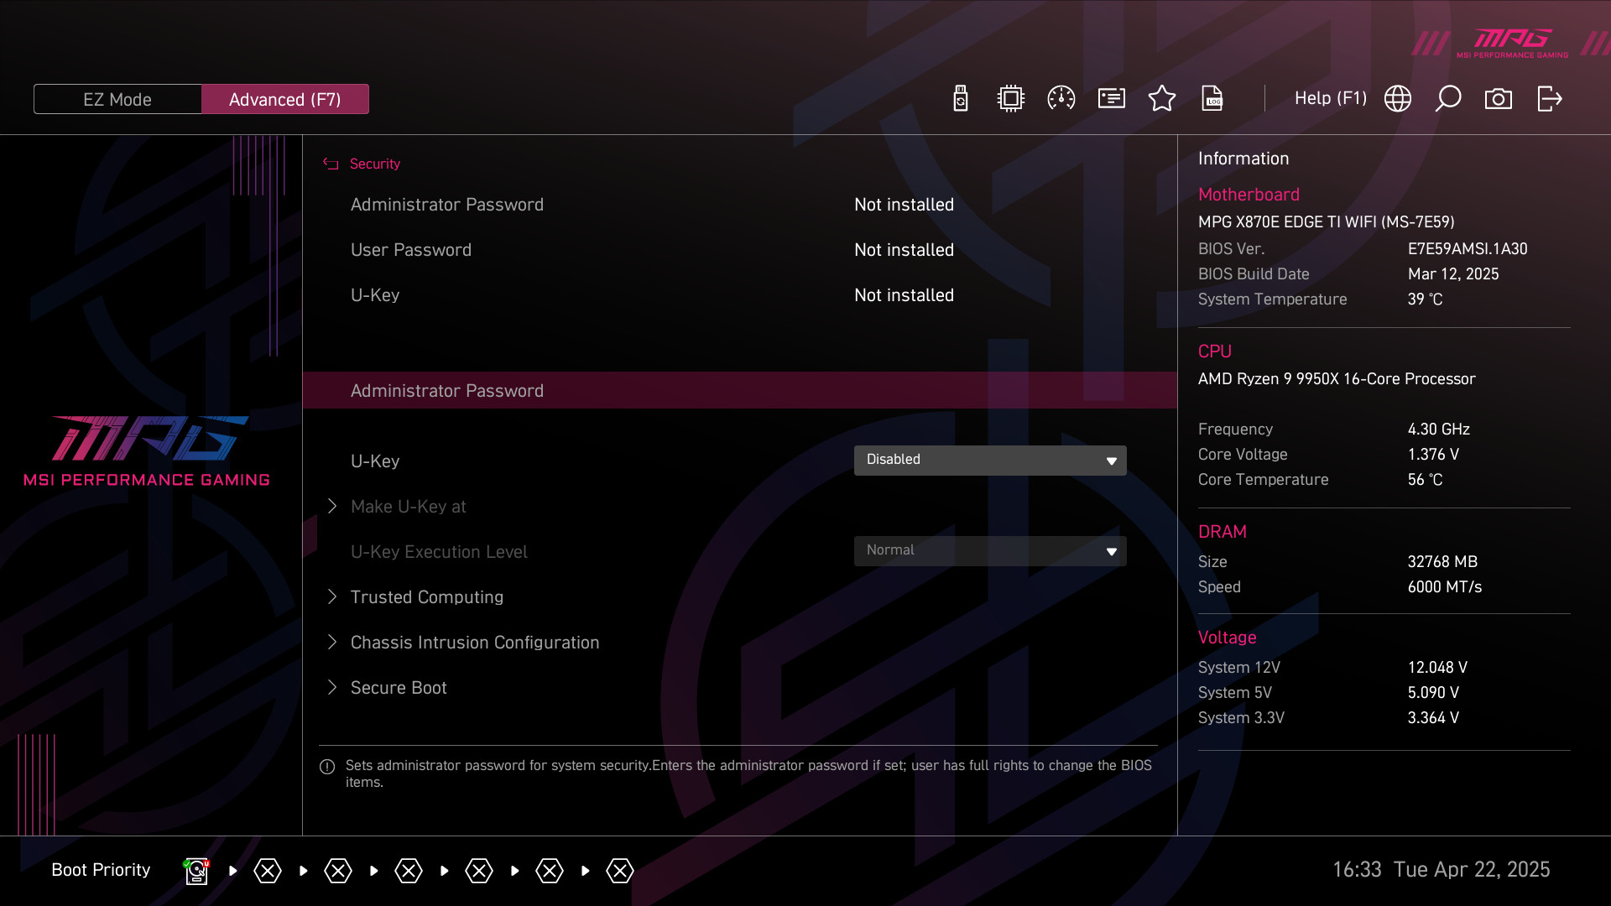Click the AMD Ryzen 9 9950X processor name
Image resolution: width=1611 pixels, height=906 pixels.
click(x=1336, y=379)
